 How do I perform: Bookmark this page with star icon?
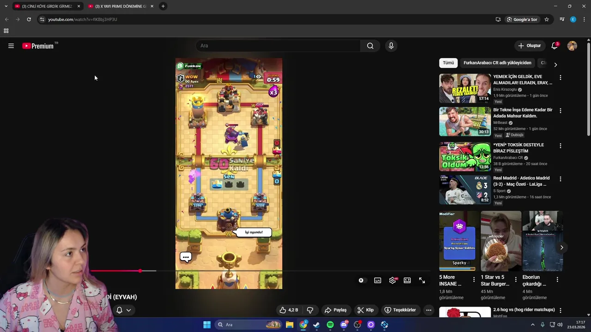point(547,19)
